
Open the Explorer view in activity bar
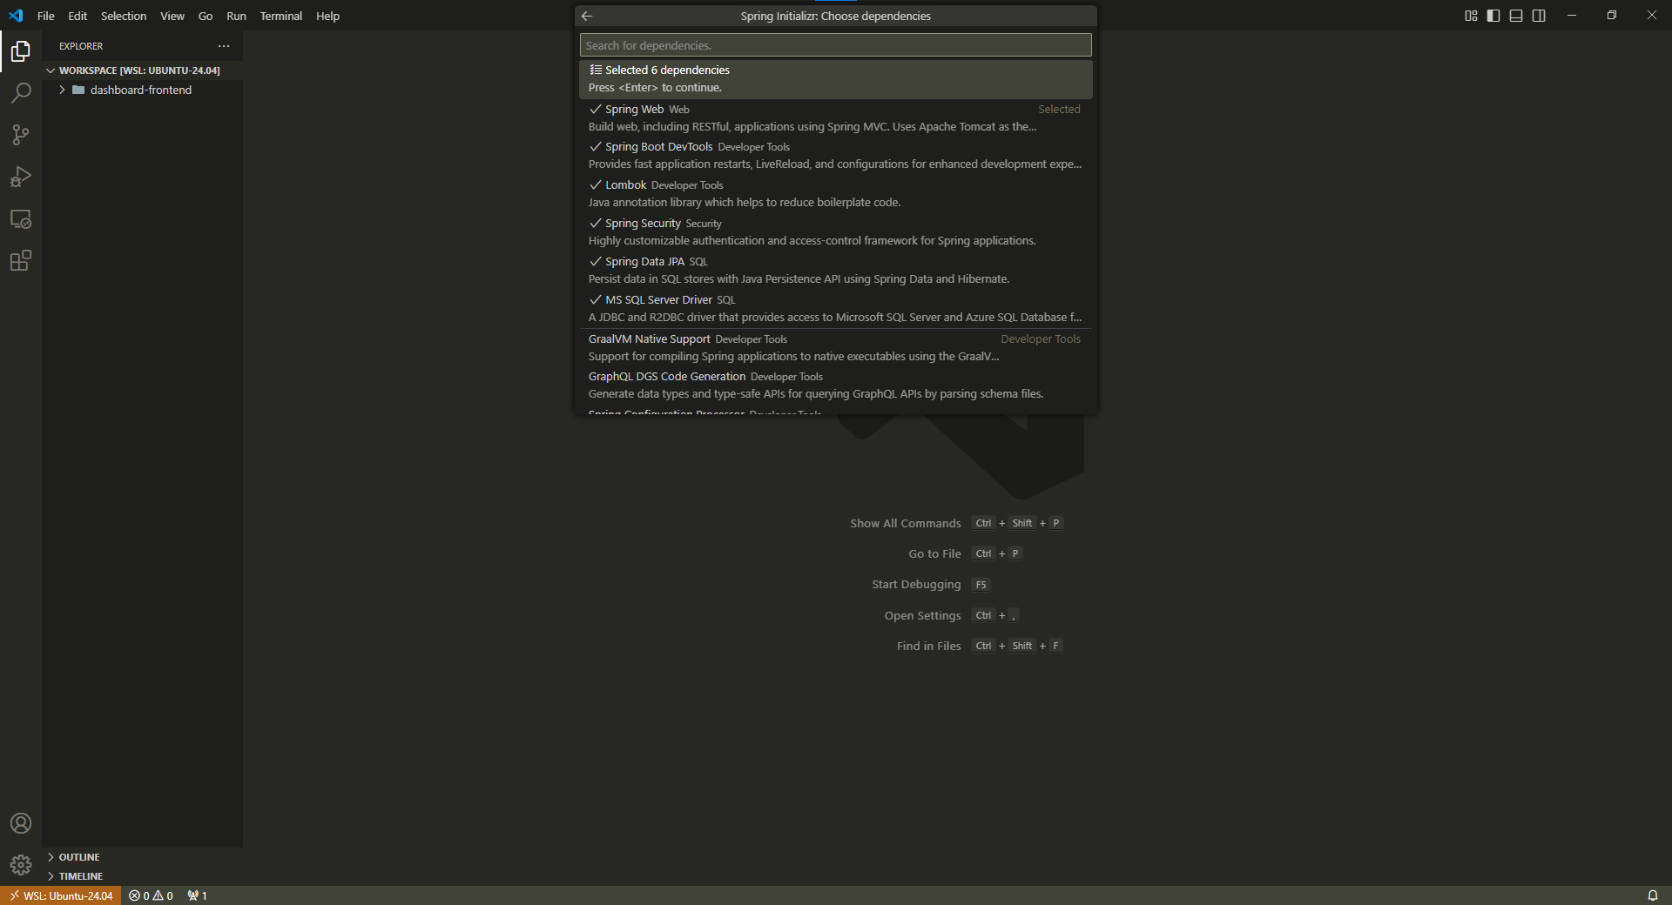(x=21, y=51)
